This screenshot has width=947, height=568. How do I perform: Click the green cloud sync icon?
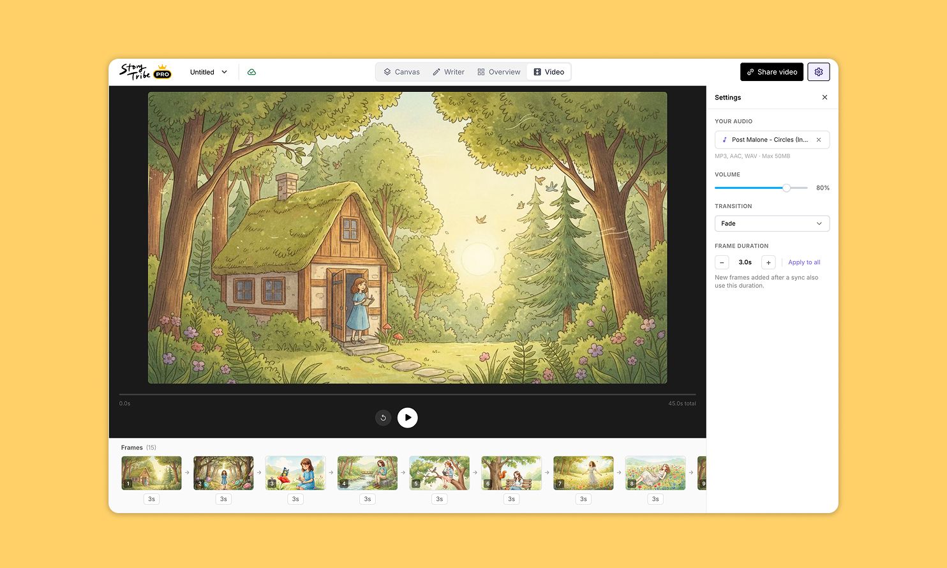252,71
